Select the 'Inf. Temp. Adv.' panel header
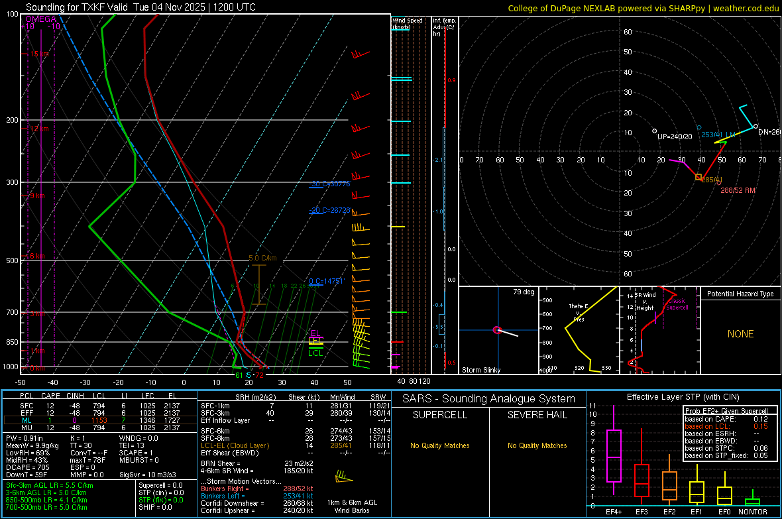Screen dimensions: 782x519 click(444, 27)
